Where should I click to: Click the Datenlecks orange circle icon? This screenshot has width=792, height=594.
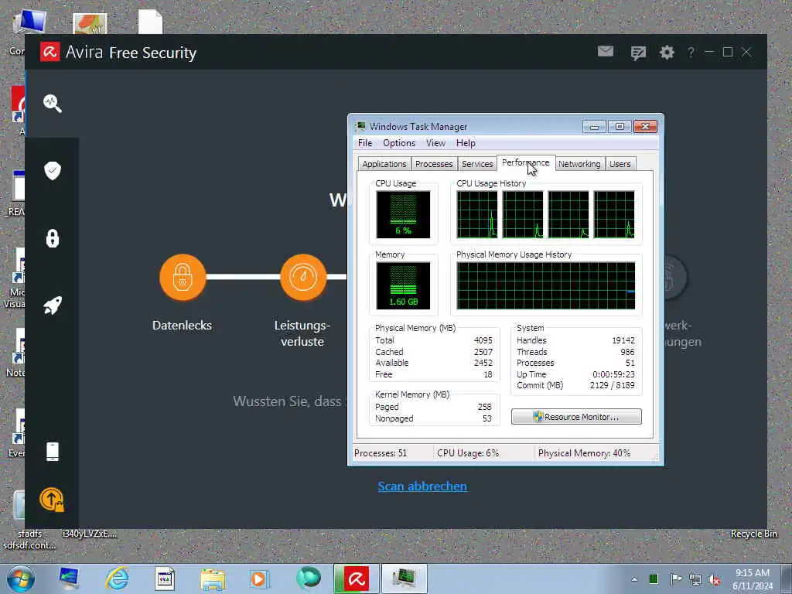pos(183,278)
